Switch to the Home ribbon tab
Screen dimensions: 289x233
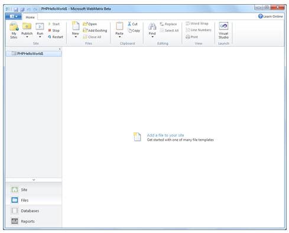coord(30,17)
